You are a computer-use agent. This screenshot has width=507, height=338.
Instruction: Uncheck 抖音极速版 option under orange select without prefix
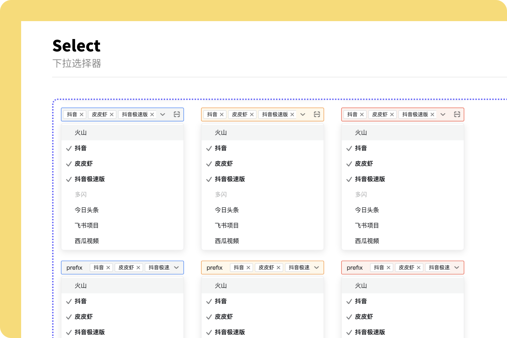click(263, 179)
